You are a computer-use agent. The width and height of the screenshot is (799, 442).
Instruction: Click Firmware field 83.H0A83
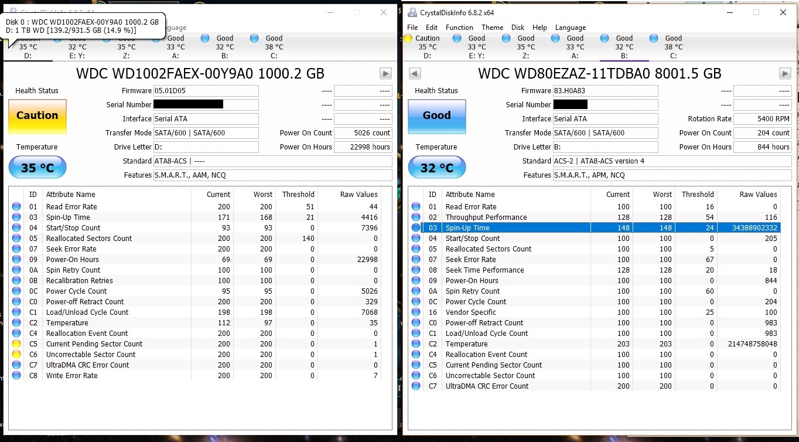(x=605, y=91)
